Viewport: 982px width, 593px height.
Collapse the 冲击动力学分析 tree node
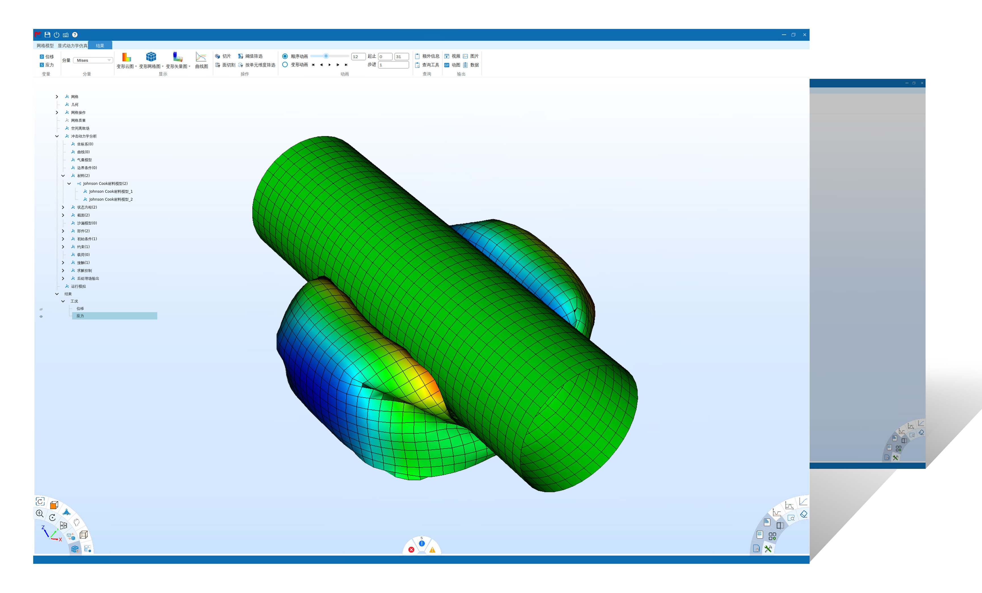pos(57,136)
